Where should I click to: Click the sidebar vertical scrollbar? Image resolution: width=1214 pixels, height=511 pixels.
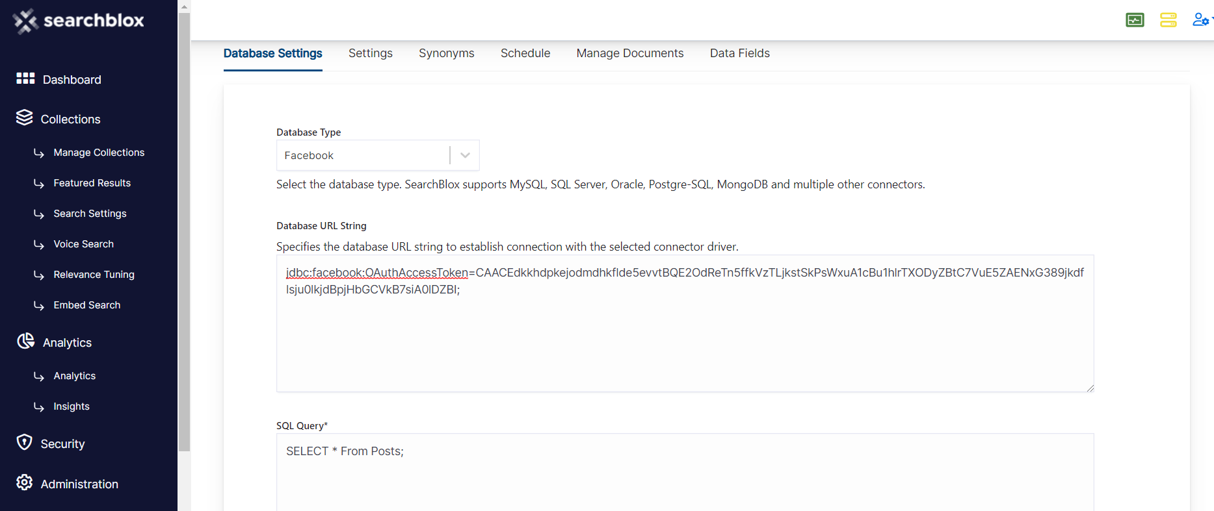click(x=185, y=232)
